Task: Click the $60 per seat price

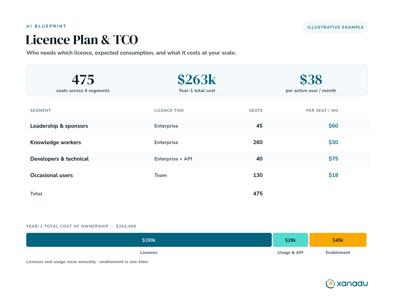Action: (333, 126)
